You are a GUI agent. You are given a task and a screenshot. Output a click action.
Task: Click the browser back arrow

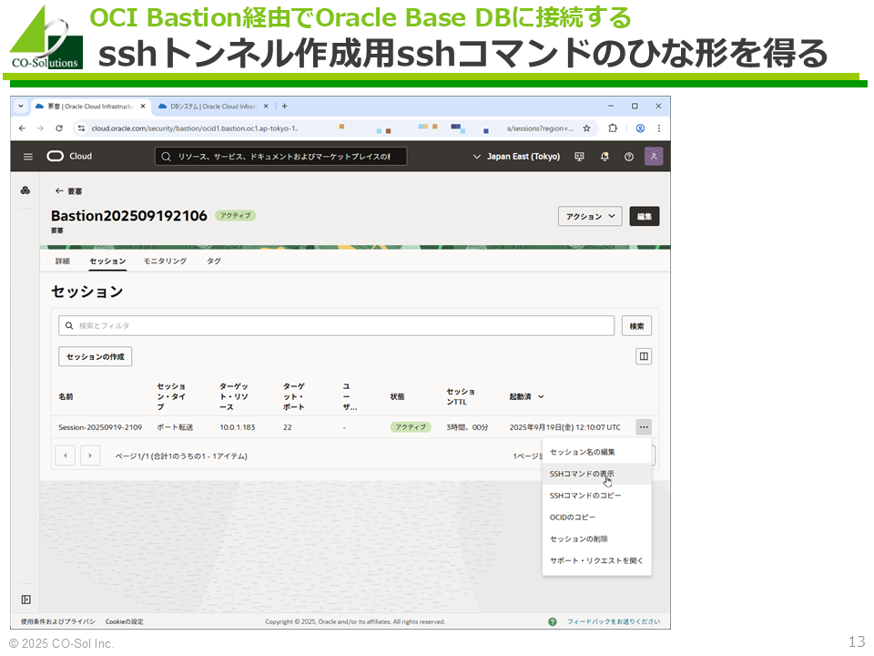point(22,128)
